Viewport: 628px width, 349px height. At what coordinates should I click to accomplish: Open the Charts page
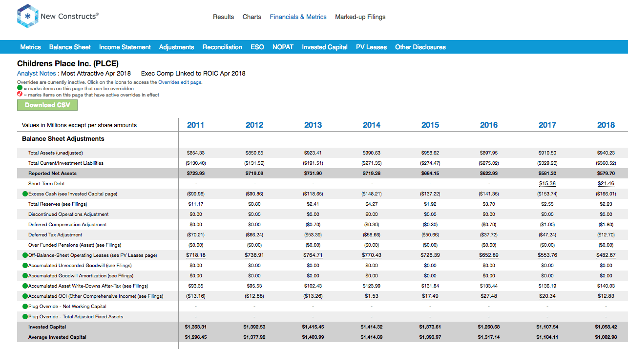pyautogui.click(x=252, y=17)
